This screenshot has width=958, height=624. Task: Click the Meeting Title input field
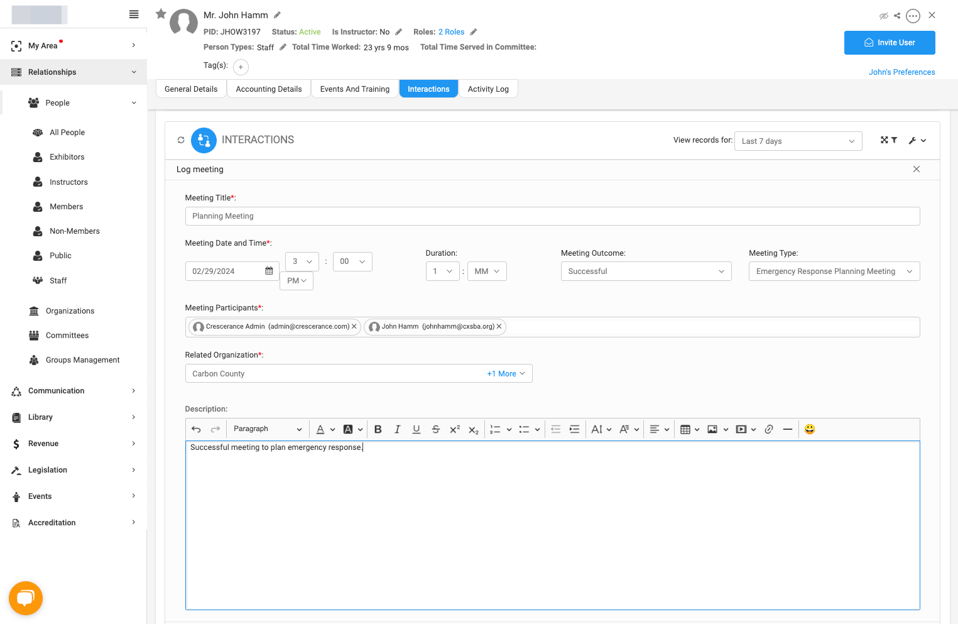click(x=552, y=216)
